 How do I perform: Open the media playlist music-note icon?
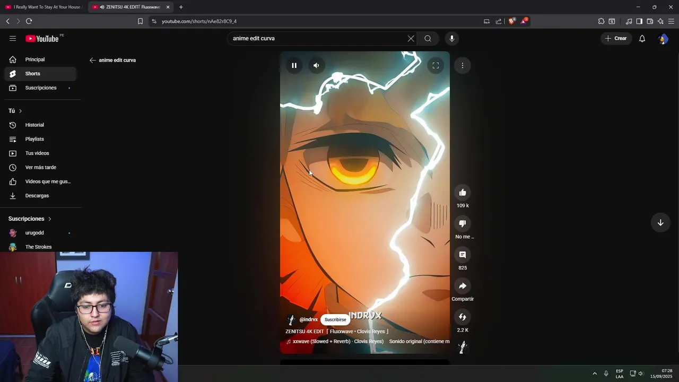629,21
